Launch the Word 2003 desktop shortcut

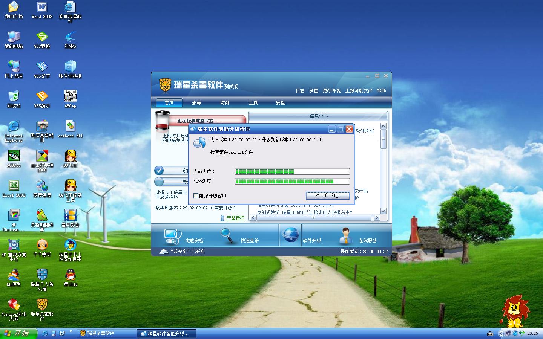click(x=42, y=10)
